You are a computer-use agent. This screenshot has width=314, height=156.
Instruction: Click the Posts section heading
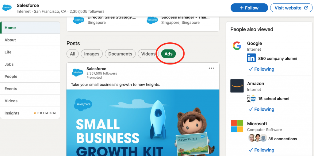coord(73,43)
